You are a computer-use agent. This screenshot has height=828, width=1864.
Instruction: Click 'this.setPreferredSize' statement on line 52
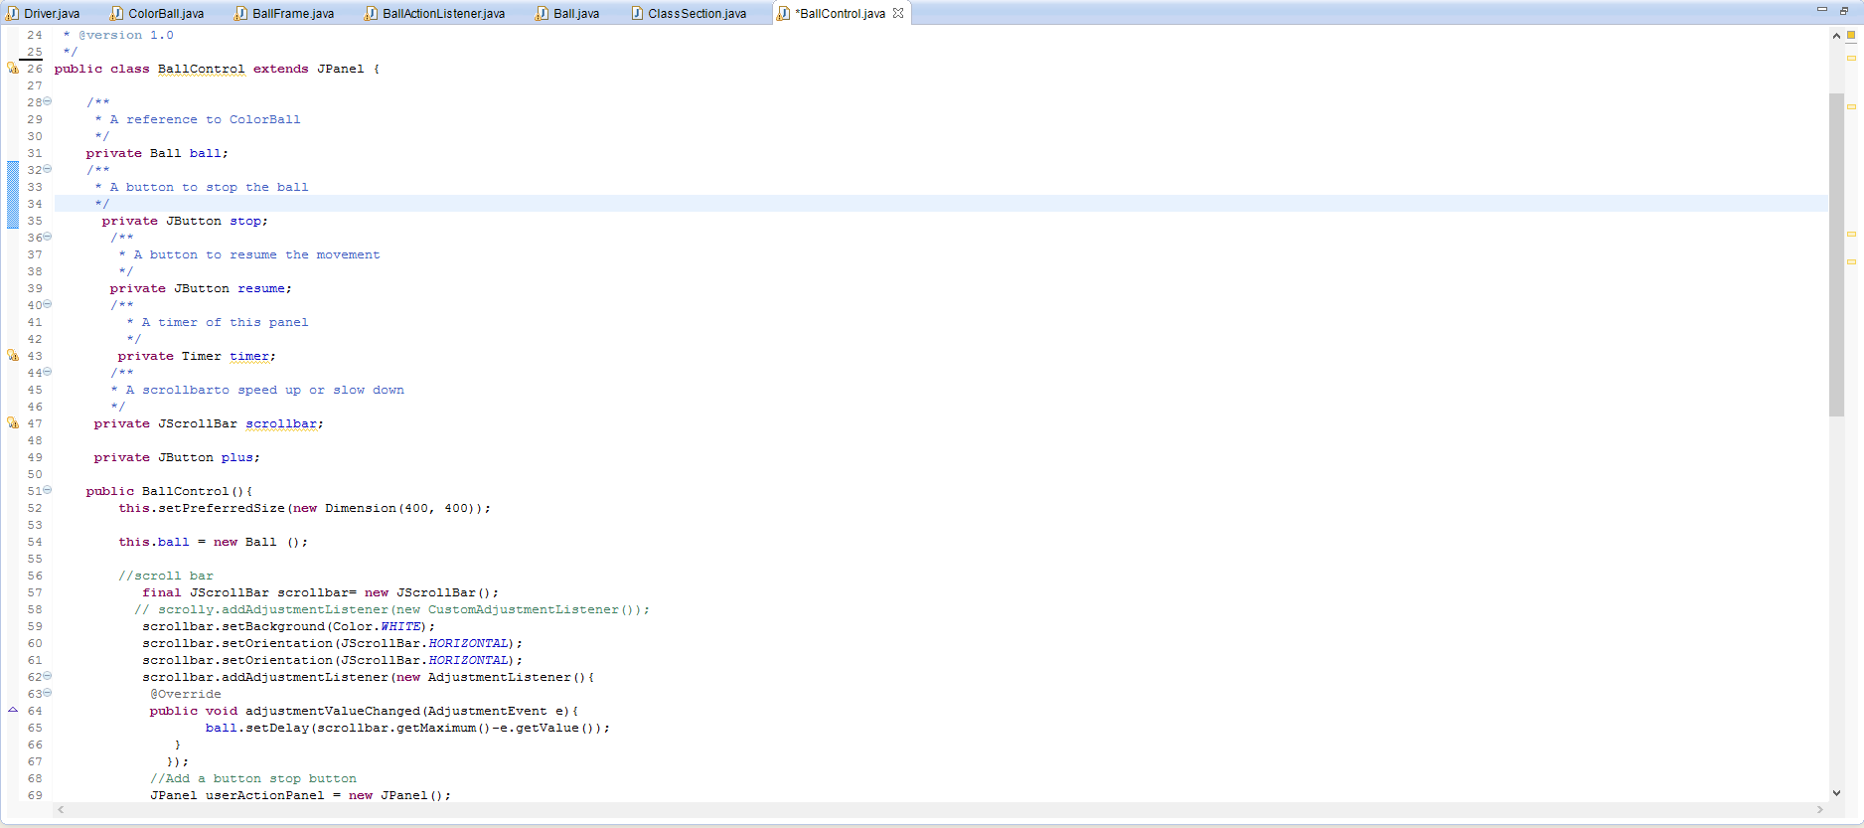[x=304, y=508]
